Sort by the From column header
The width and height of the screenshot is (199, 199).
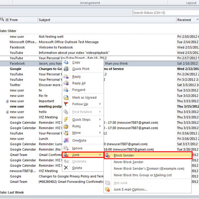23,20
